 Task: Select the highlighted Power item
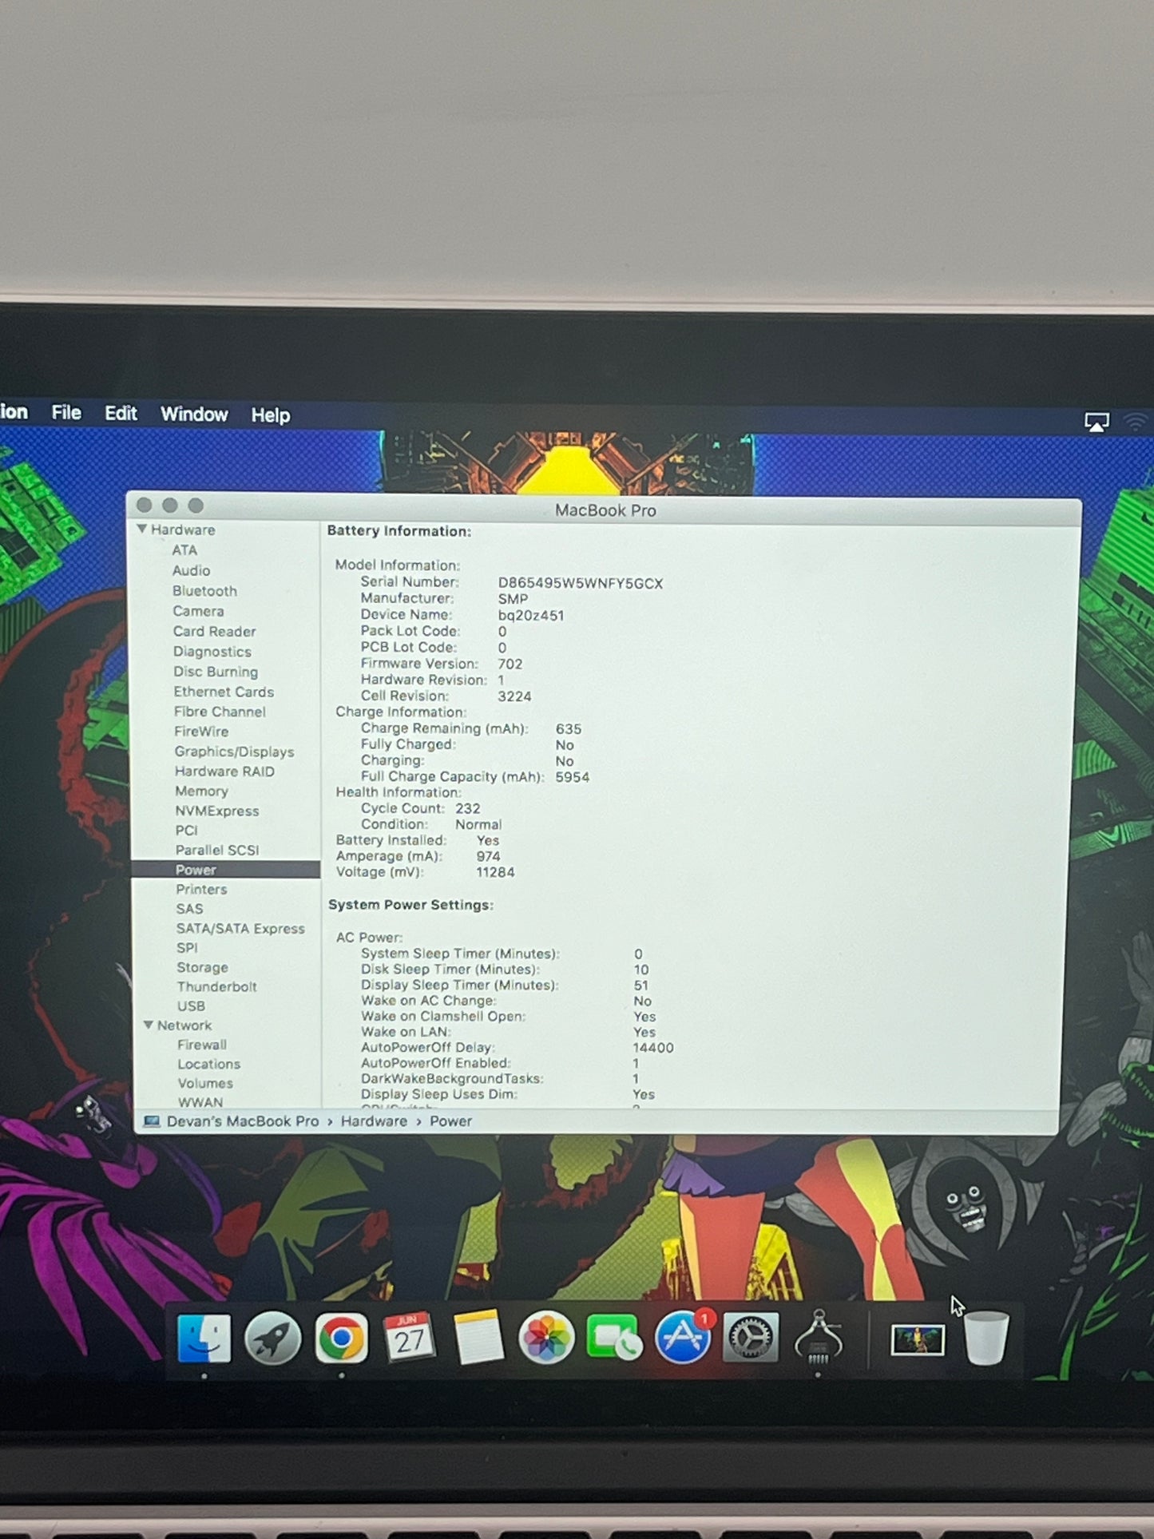[x=226, y=870]
